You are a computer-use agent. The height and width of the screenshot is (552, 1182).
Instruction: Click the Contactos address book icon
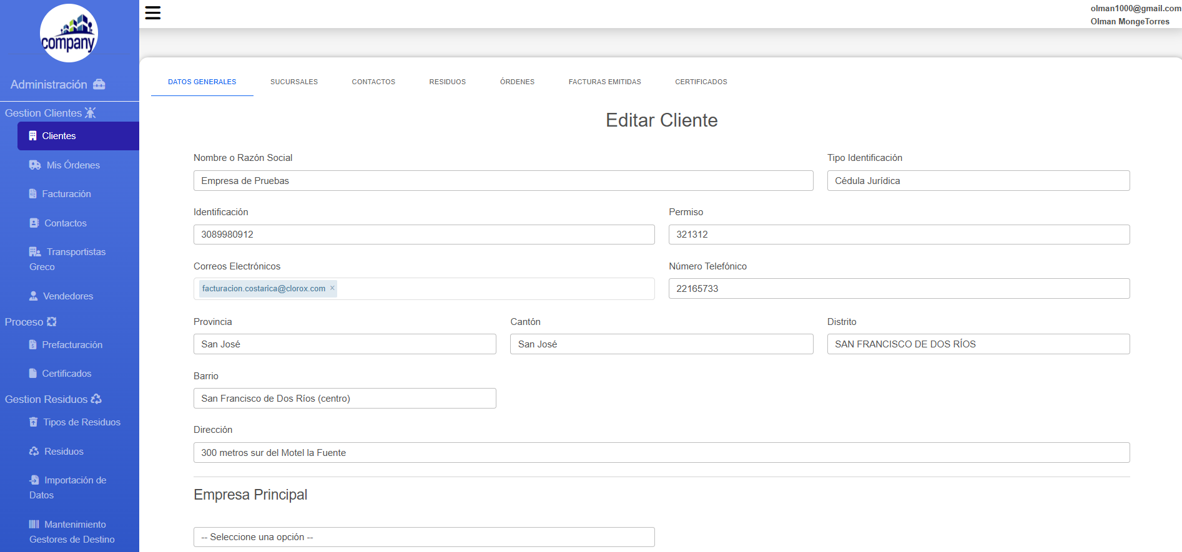(34, 223)
